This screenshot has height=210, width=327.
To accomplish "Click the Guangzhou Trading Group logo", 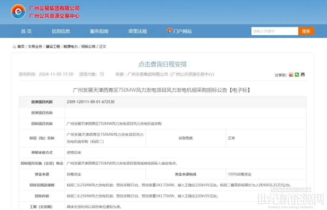I will (18, 12).
